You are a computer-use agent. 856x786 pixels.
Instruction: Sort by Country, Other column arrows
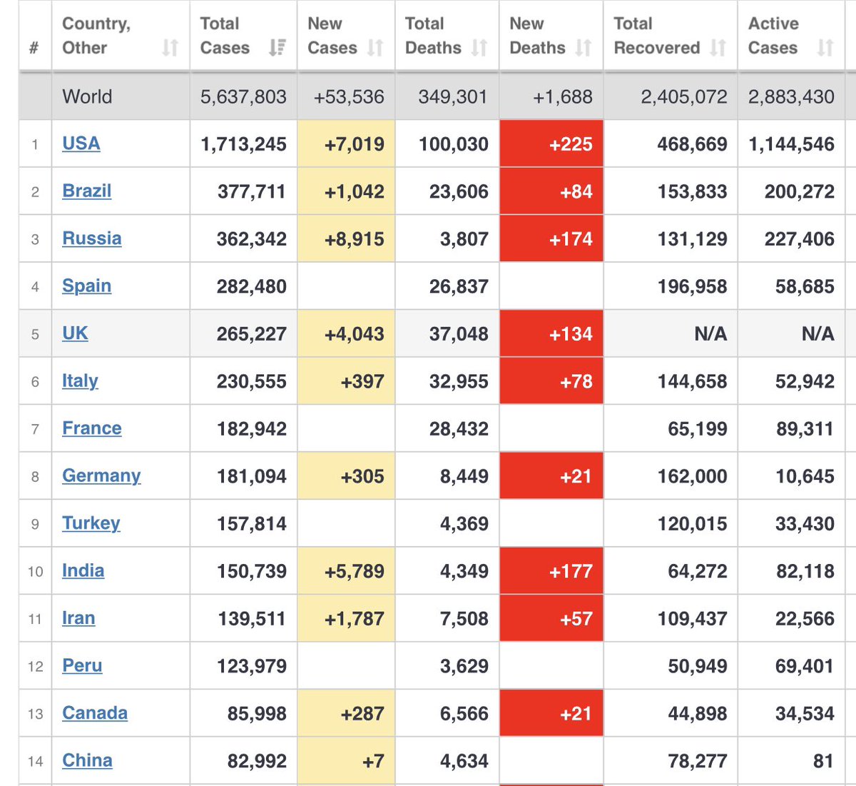pyautogui.click(x=170, y=48)
